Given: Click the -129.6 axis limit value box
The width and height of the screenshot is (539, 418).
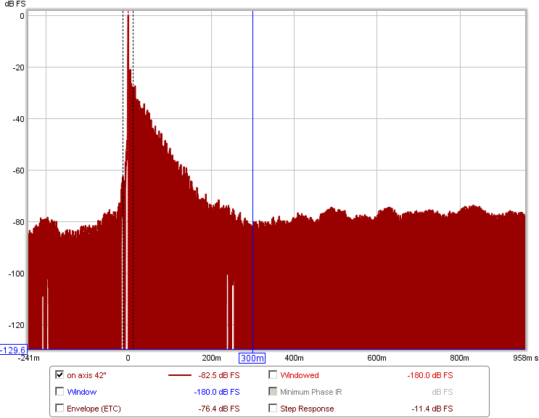Looking at the screenshot, I should pyautogui.click(x=13, y=350).
